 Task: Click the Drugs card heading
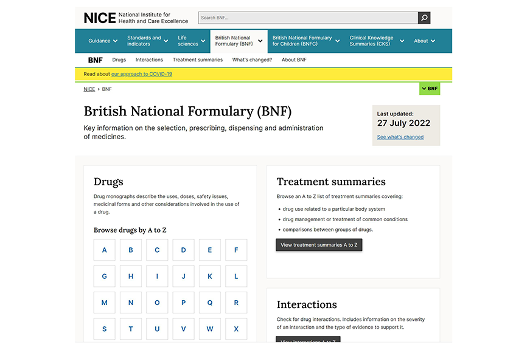pos(108,182)
